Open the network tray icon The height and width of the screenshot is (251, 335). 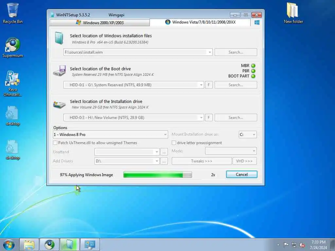(294, 245)
